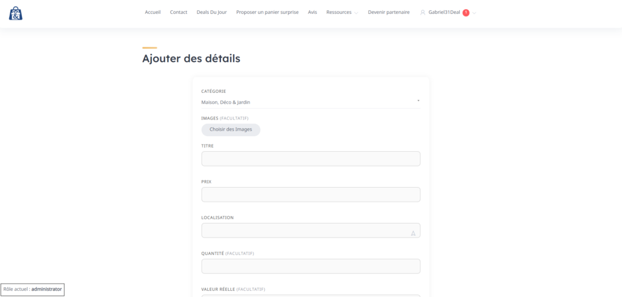Click the geolocation arrow icon in Localisation field
This screenshot has width=622, height=297.
[x=413, y=233]
